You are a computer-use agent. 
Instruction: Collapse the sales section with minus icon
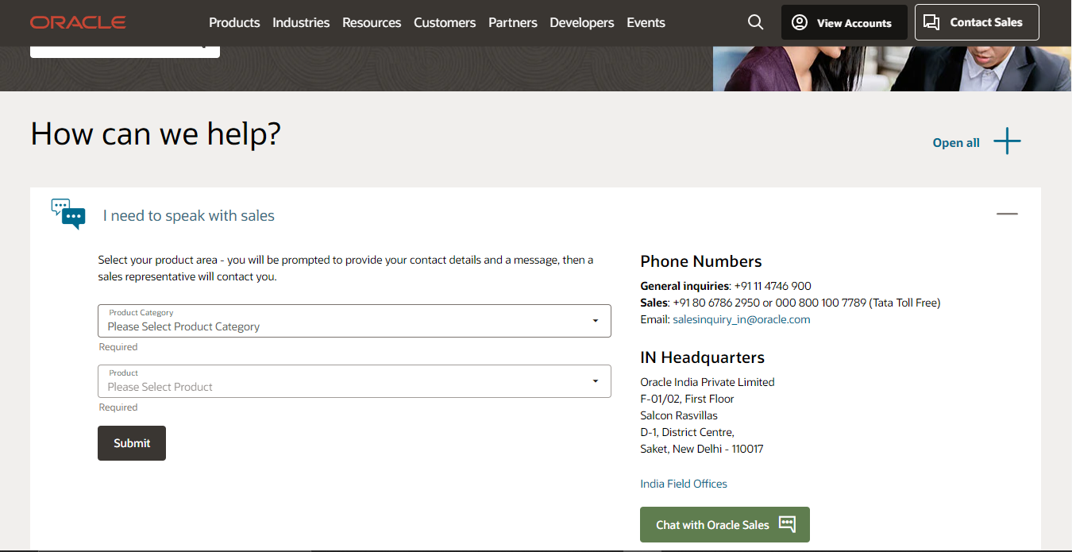point(1007,214)
